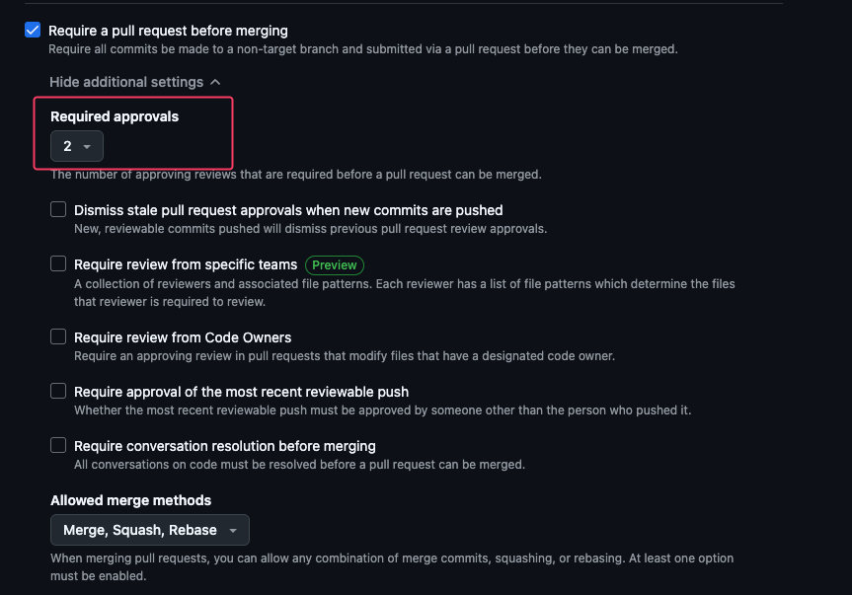The width and height of the screenshot is (852, 595).
Task: Collapse the additional settings section
Action: pos(135,82)
